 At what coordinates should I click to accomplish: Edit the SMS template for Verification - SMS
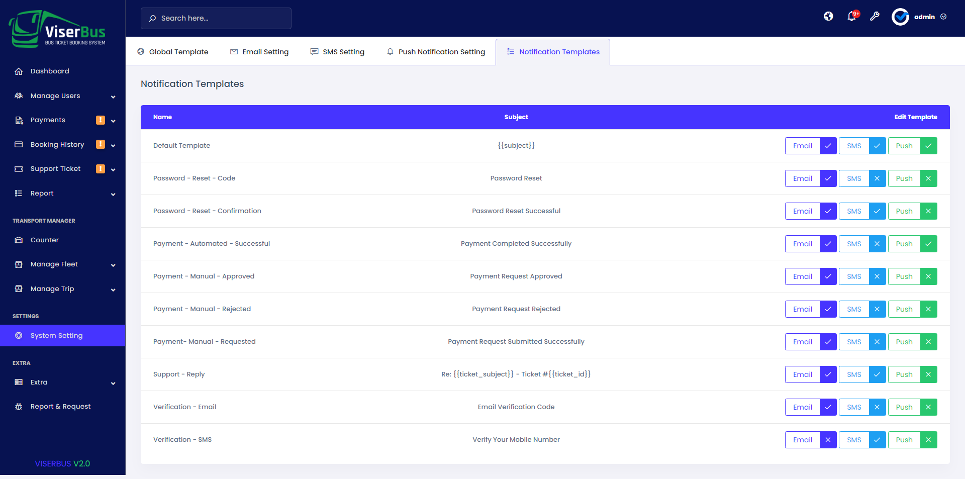coord(854,439)
